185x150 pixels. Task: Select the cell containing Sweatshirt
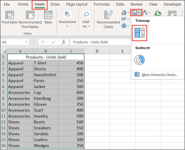tap(46, 75)
